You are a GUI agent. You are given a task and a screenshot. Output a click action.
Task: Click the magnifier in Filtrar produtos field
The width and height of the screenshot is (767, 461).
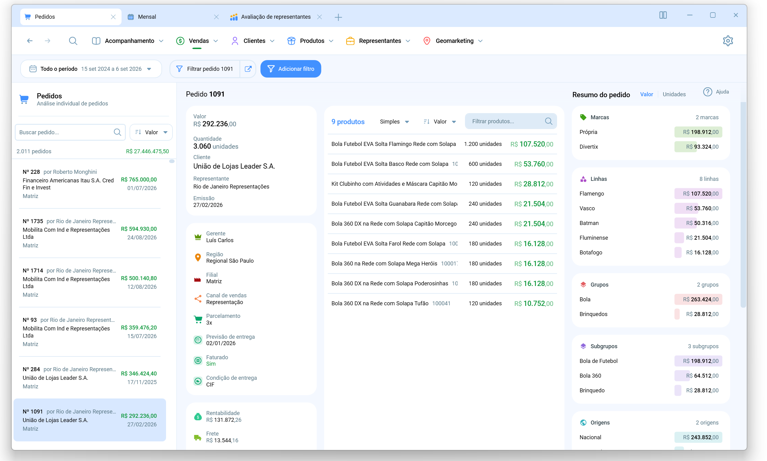click(548, 121)
